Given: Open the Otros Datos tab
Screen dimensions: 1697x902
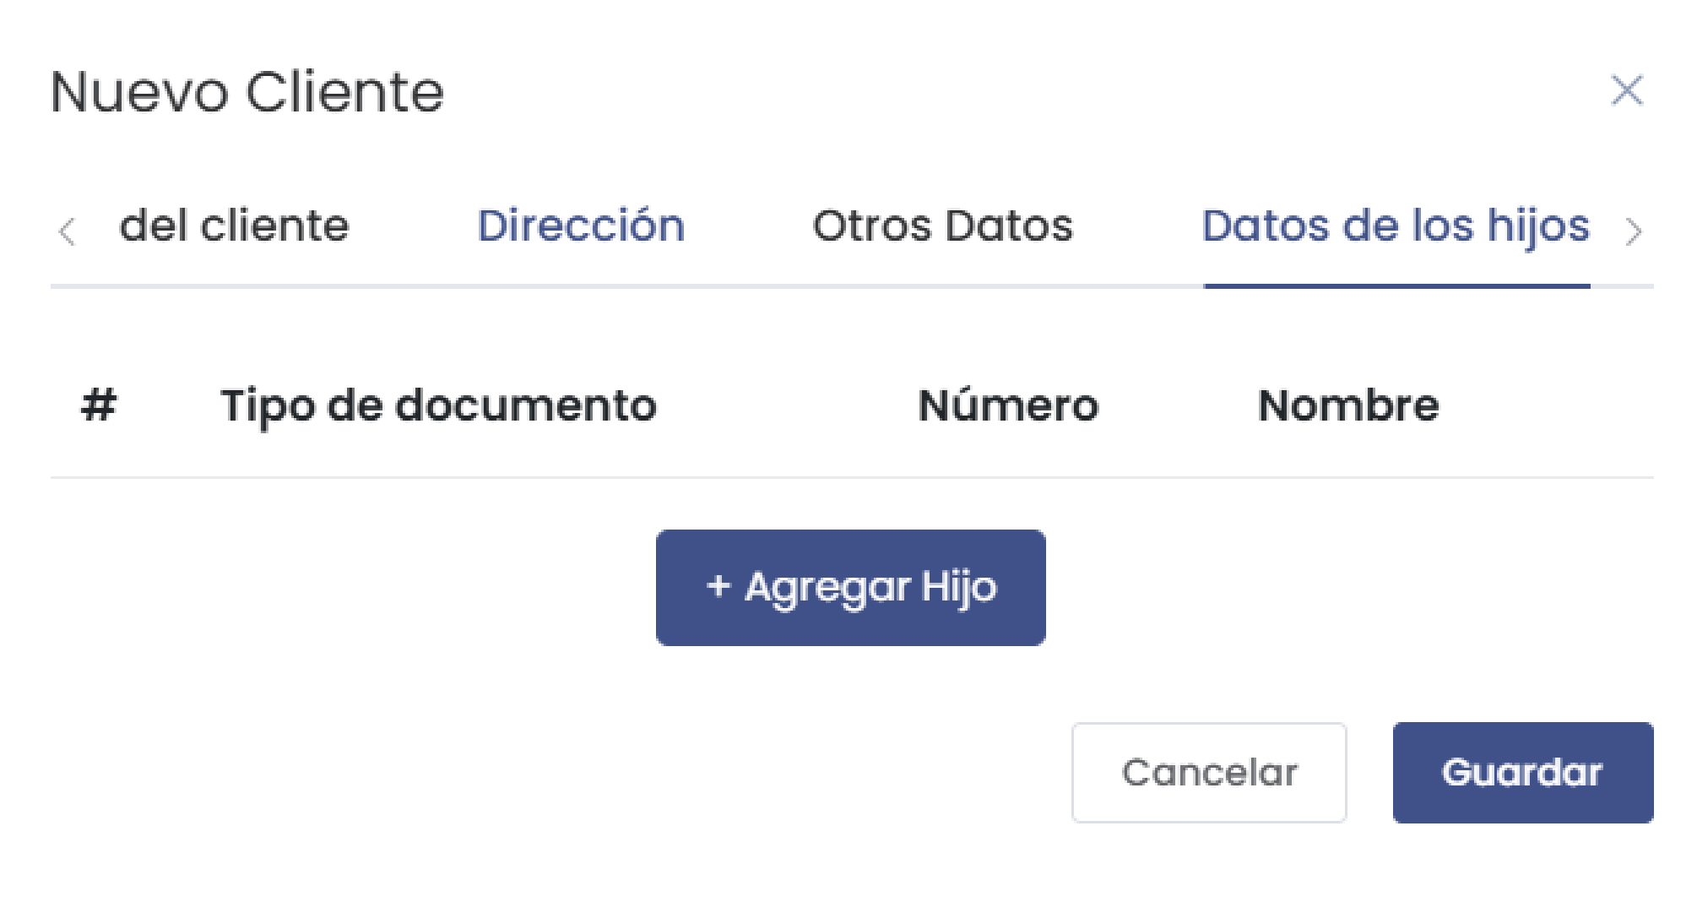Looking at the screenshot, I should coord(942,225).
